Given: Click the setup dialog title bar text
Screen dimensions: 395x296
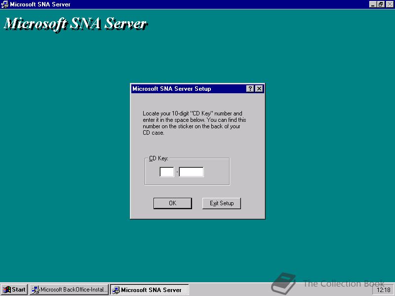Looking at the screenshot, I should 171,89.
